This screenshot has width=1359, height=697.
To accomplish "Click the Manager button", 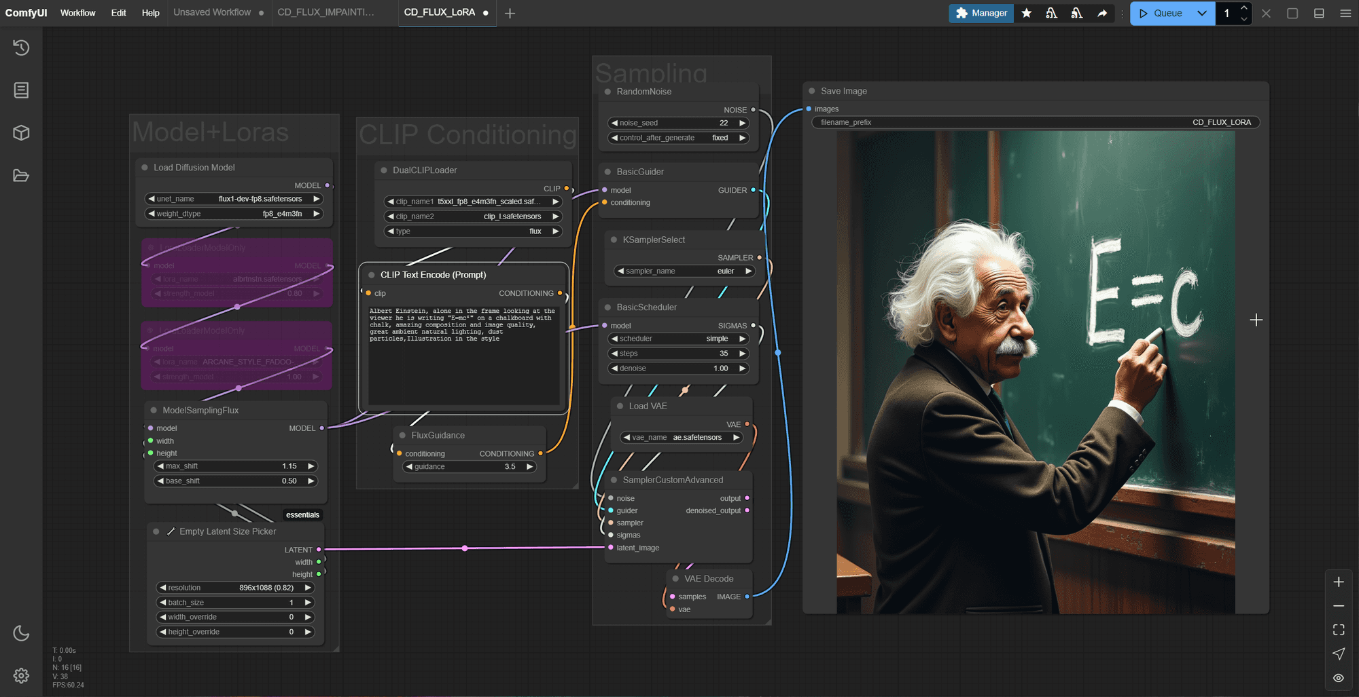I will click(981, 13).
